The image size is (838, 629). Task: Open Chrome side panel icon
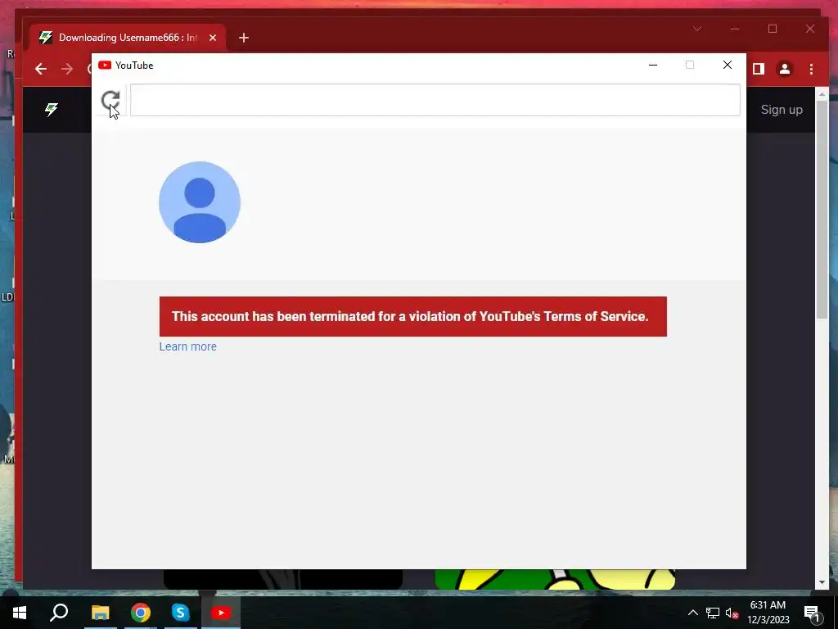(x=759, y=69)
